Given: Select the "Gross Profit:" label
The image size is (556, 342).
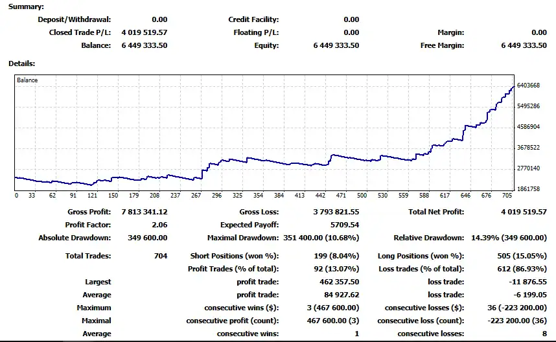Looking at the screenshot, I should 89,212.
